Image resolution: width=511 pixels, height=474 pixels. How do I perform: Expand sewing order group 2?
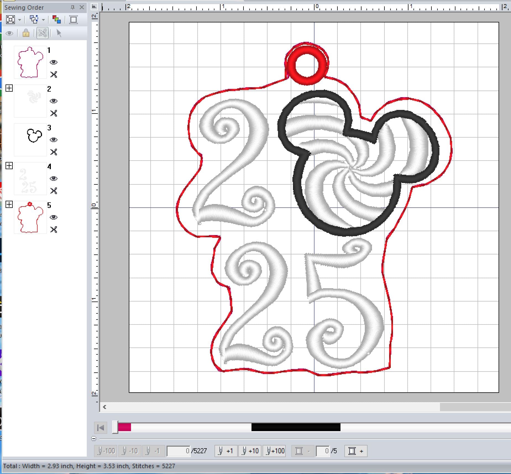click(x=9, y=88)
